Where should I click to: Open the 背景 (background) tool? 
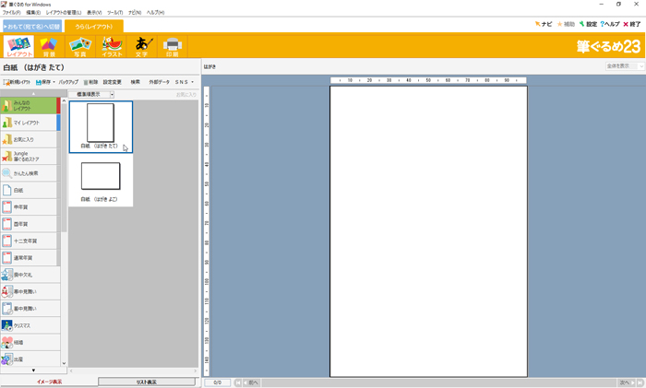(x=48, y=46)
